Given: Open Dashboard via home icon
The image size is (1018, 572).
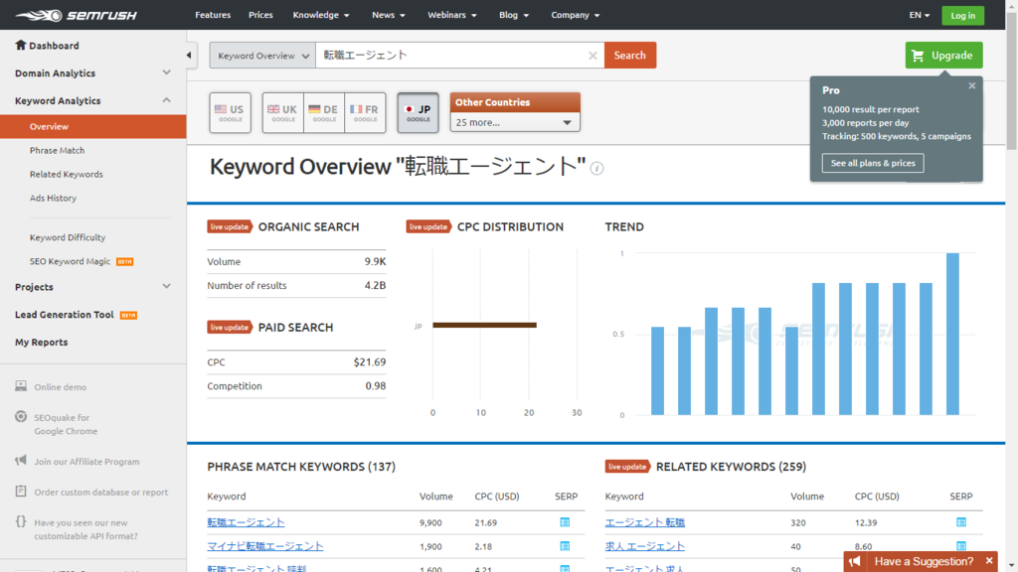Looking at the screenshot, I should (x=21, y=45).
